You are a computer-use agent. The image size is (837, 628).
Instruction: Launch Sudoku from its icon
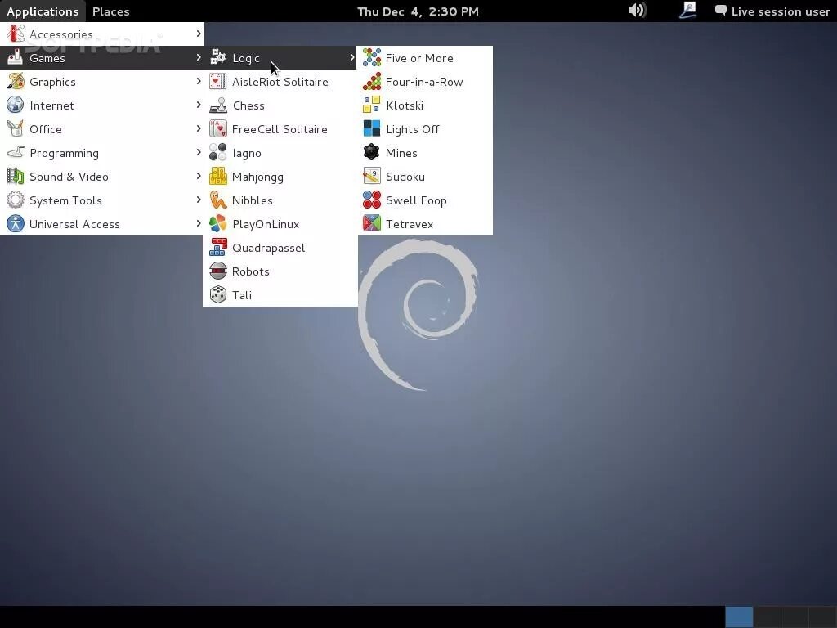[372, 177]
